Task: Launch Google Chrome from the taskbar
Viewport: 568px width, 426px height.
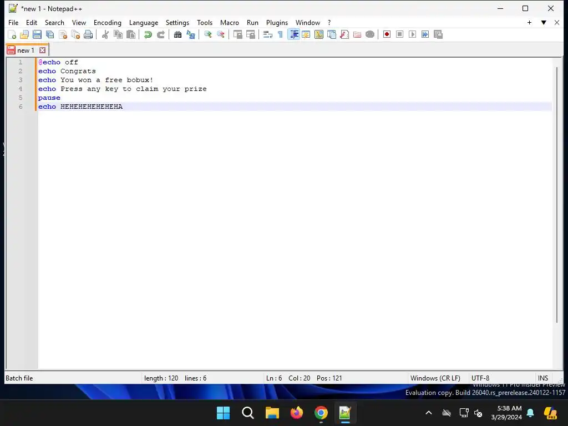Action: coord(321,413)
